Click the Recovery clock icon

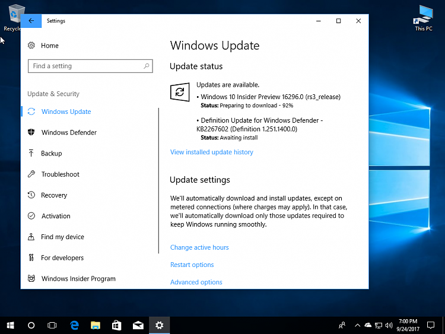(x=31, y=195)
